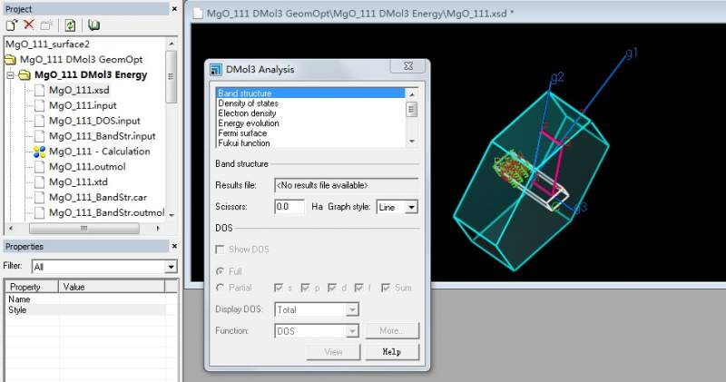Click the red X delete icon in Project toolbar
726x382 pixels.
click(x=29, y=24)
